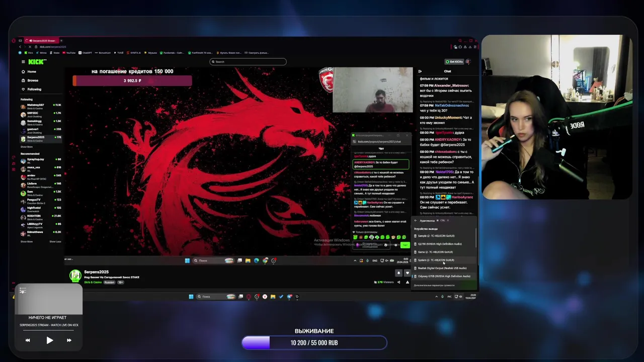This screenshot has height=362, width=644.
Task: Click outer taskbar Windows Start button
Action: pyautogui.click(x=191, y=297)
